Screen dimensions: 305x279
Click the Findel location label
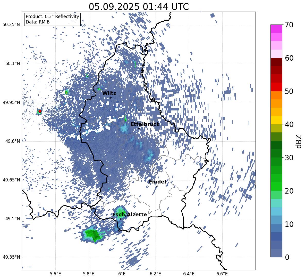coord(158,182)
